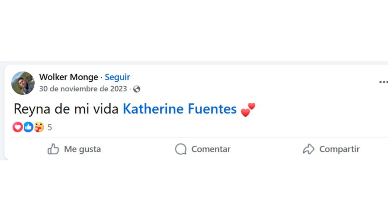The width and height of the screenshot is (388, 218).
Task: Open Wolker Monge's profile
Action: pos(69,77)
